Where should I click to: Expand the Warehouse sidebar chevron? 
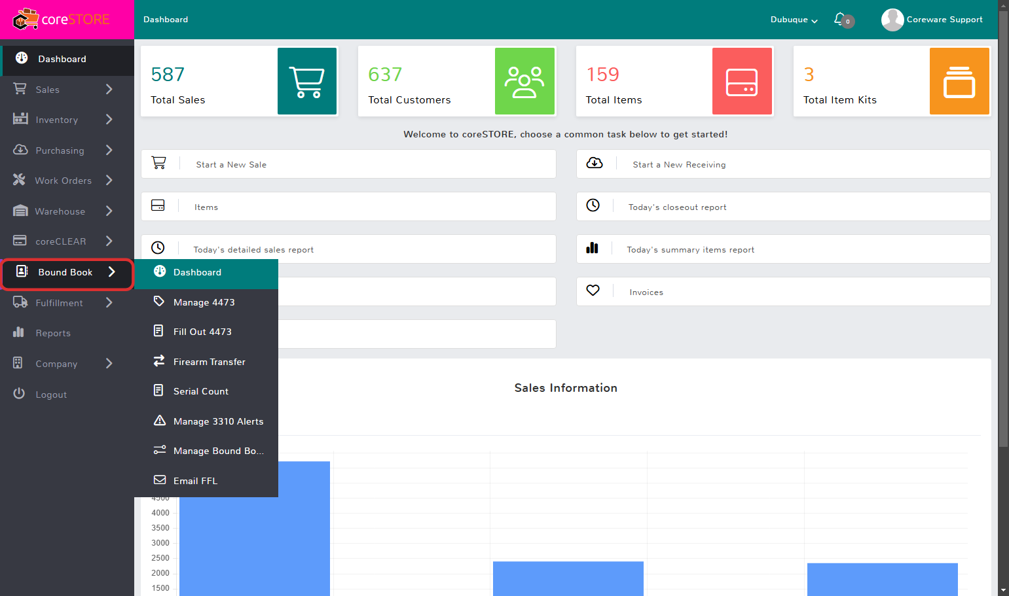pos(109,211)
